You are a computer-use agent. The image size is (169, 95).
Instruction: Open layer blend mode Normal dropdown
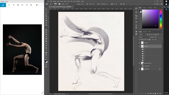pyautogui.click(x=144, y=37)
